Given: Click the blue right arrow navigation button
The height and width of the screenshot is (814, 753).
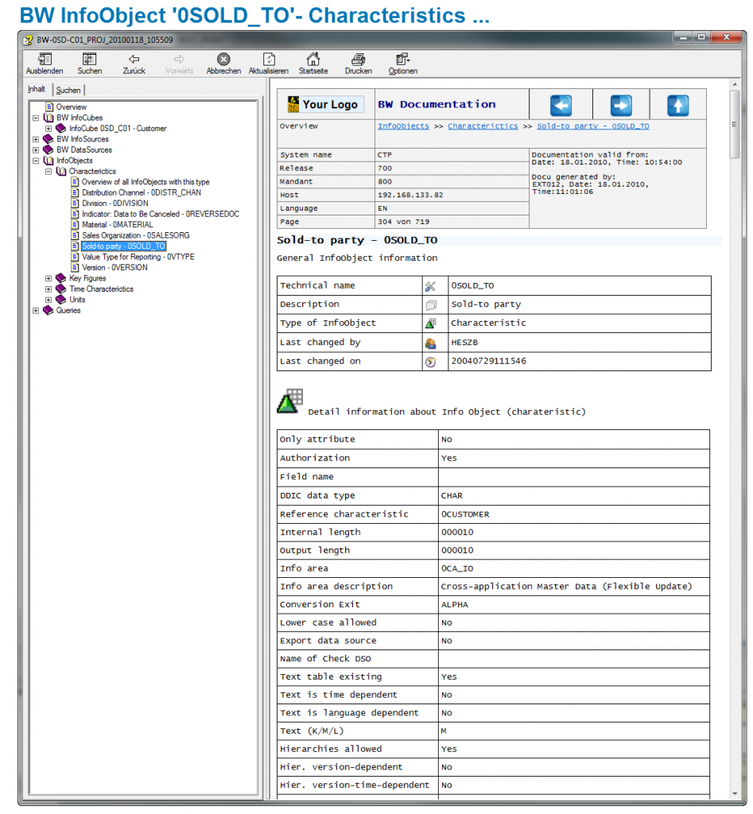Looking at the screenshot, I should [x=620, y=105].
